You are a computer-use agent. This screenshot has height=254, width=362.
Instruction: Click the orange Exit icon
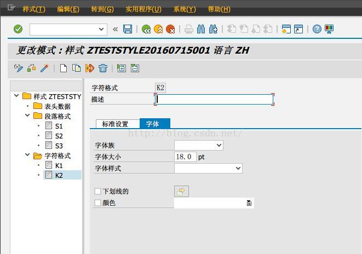(x=158, y=30)
